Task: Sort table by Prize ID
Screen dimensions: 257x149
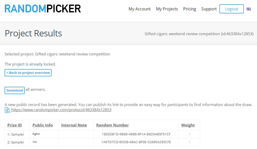Action: tap(14, 125)
